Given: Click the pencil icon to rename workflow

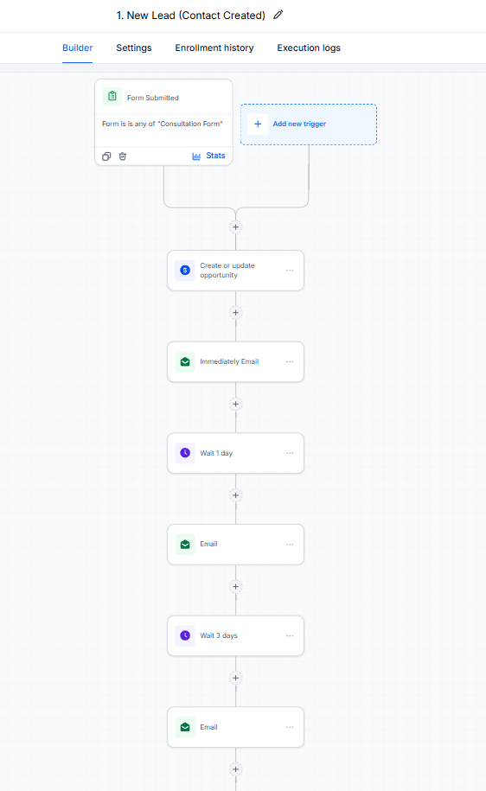Looking at the screenshot, I should click(x=278, y=16).
